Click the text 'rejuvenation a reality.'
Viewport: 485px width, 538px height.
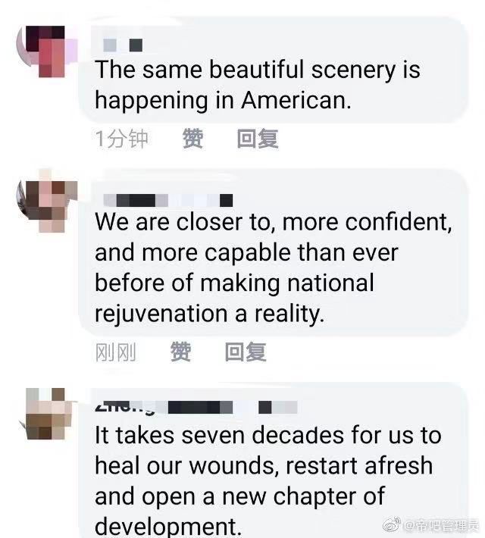click(x=209, y=314)
